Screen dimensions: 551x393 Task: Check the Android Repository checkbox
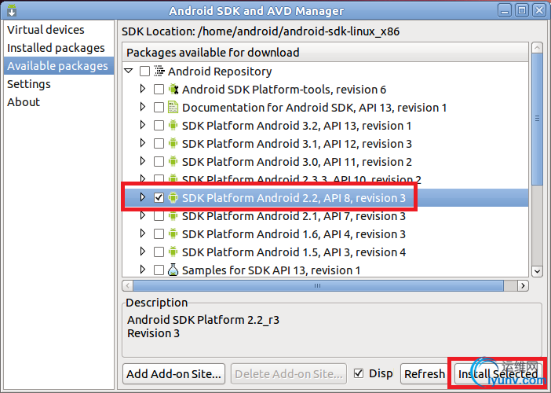(144, 72)
